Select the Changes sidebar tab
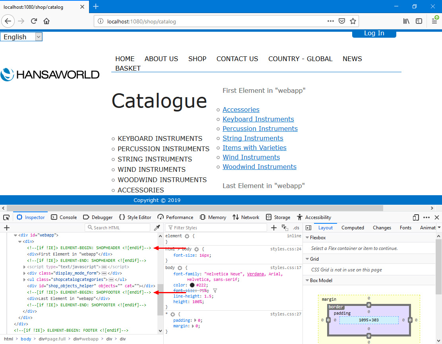Image resolution: width=442 pixels, height=344 pixels. click(382, 228)
